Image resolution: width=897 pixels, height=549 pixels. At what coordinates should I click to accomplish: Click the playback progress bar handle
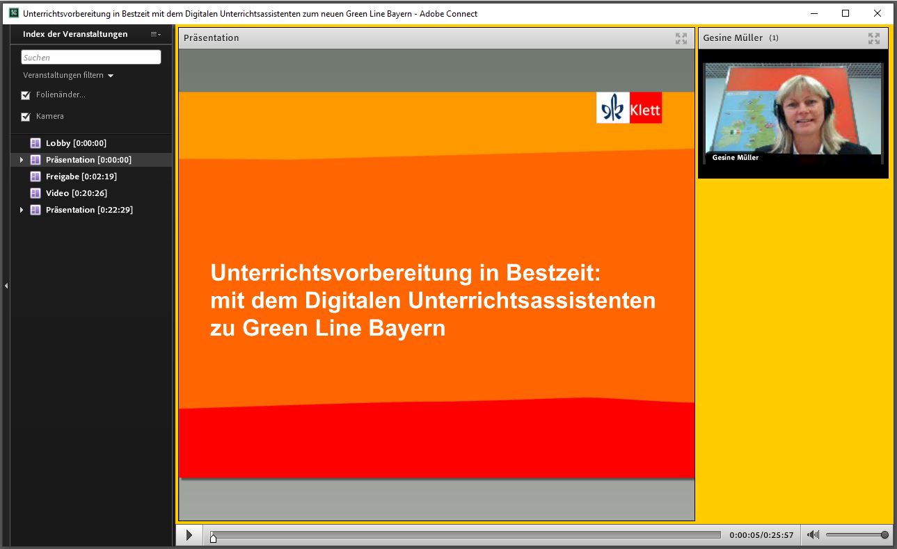point(213,538)
